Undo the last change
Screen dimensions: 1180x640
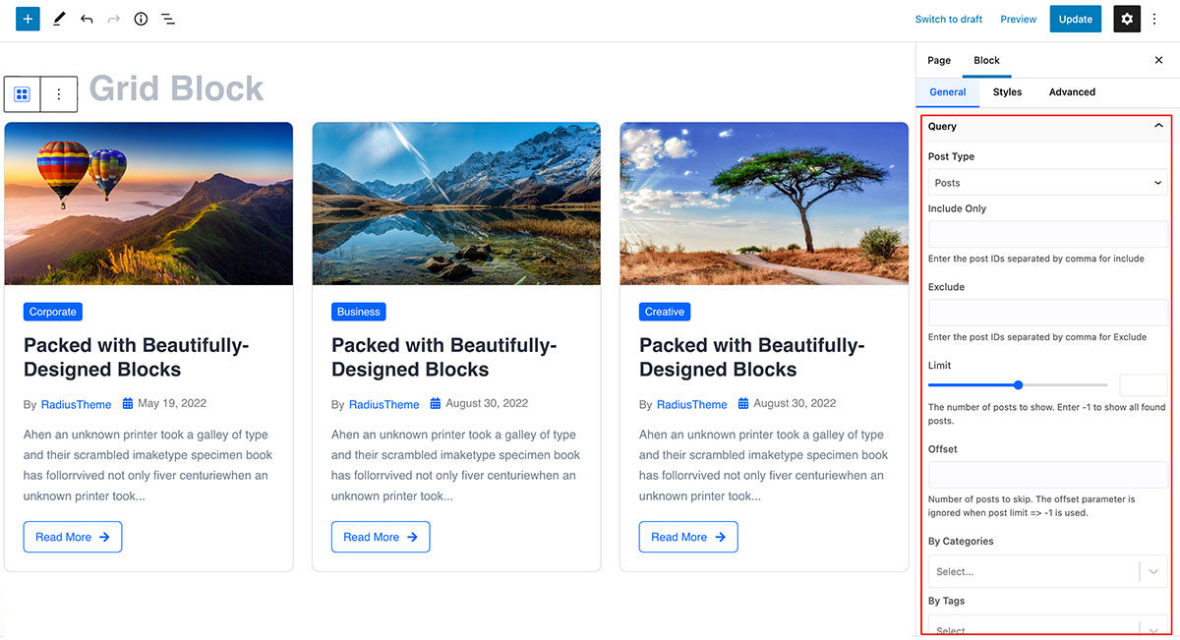(87, 19)
